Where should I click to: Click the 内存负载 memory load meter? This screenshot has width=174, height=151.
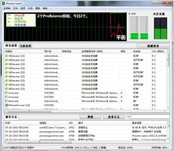tap(160, 28)
